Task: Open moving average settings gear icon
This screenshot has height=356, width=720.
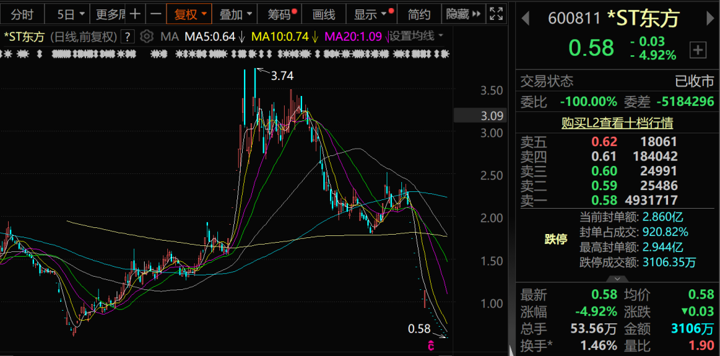Action: [x=147, y=37]
